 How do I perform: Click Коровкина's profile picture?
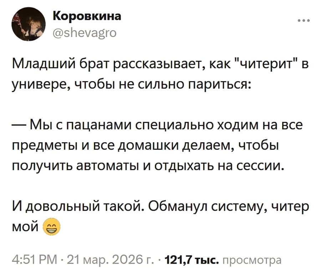(29, 25)
